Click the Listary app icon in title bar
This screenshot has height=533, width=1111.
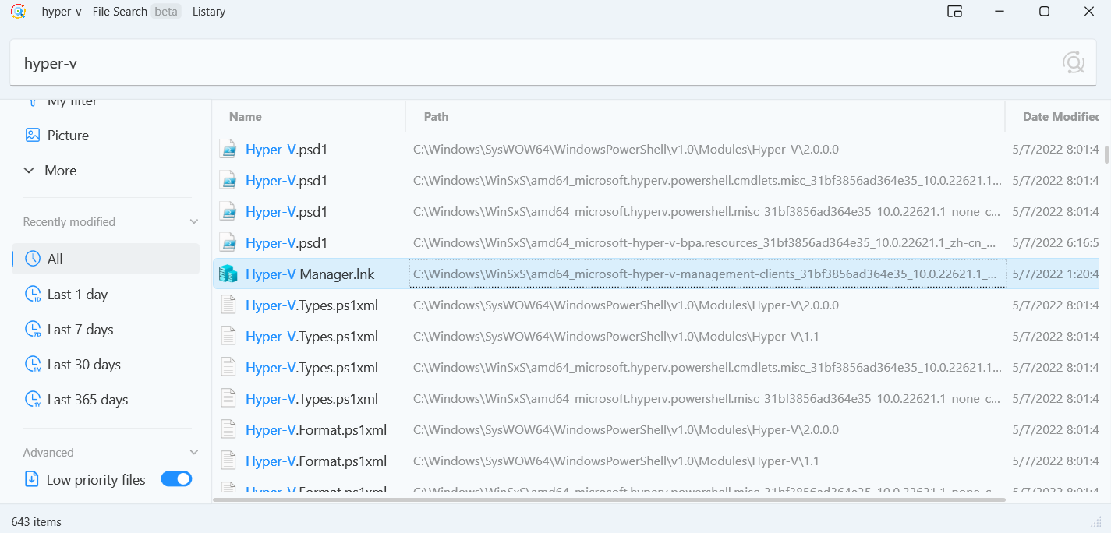pyautogui.click(x=18, y=12)
